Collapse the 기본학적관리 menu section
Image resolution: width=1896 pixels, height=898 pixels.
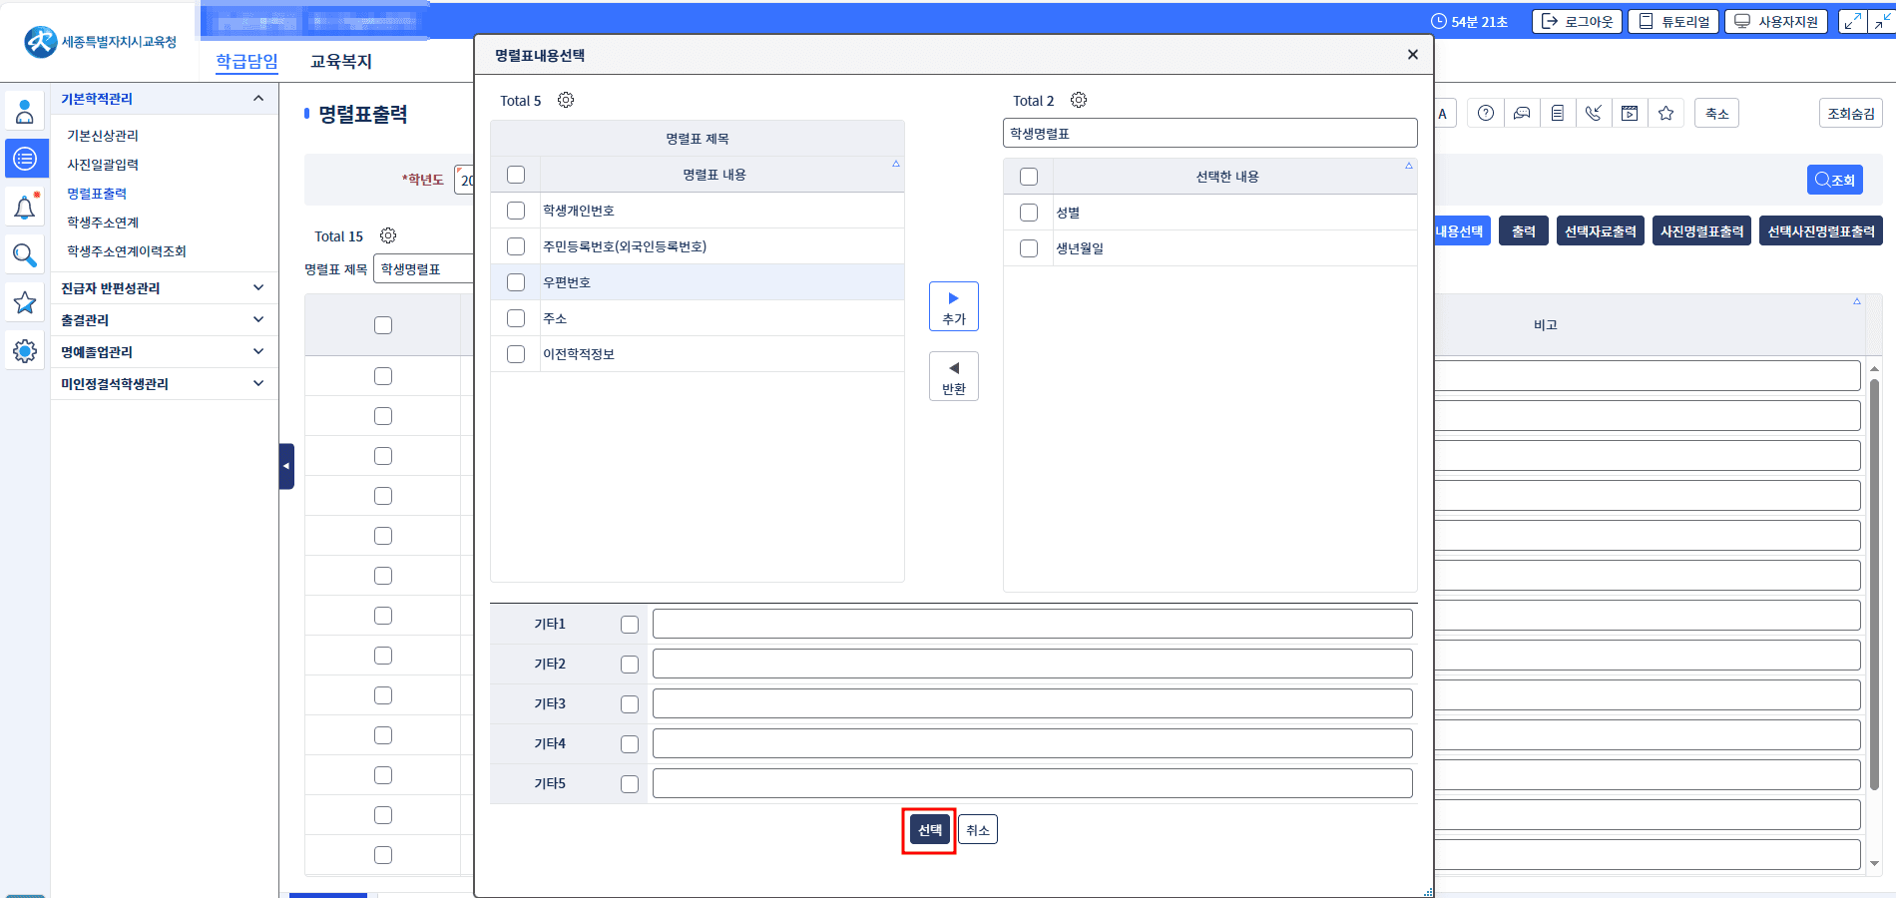click(258, 98)
